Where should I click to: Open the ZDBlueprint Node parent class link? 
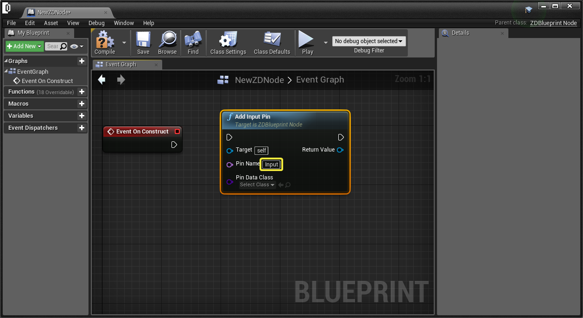click(x=553, y=23)
